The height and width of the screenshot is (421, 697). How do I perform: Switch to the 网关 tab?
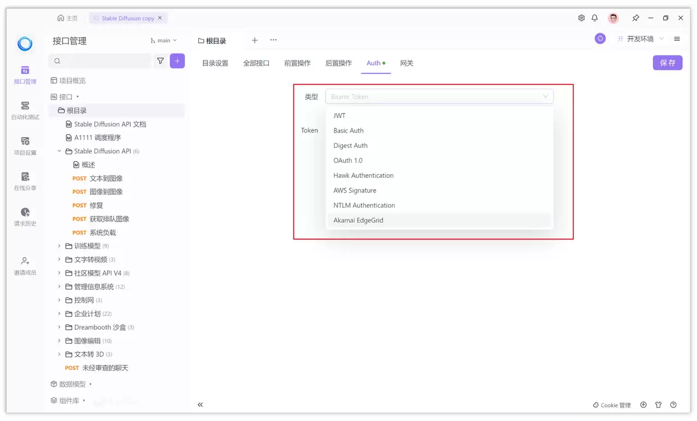(x=407, y=63)
